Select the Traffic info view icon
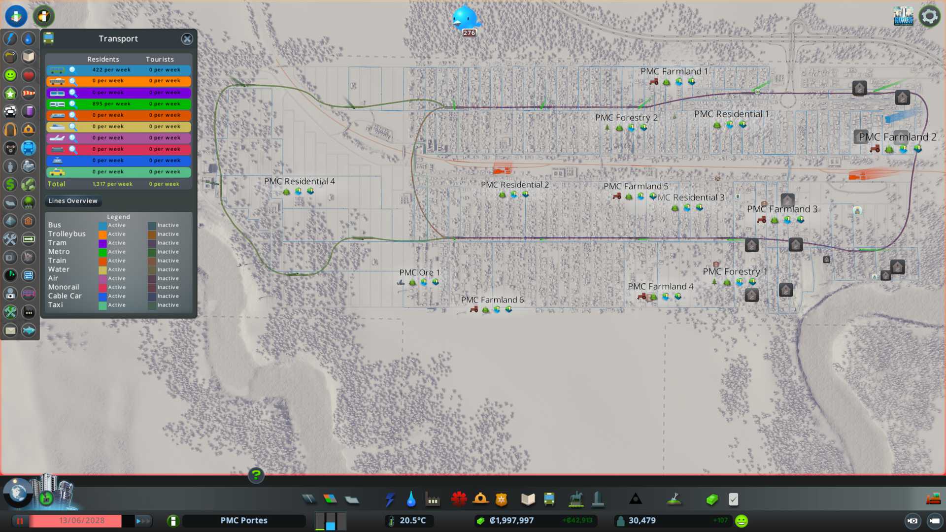Image resolution: width=946 pixels, height=532 pixels. (x=10, y=112)
